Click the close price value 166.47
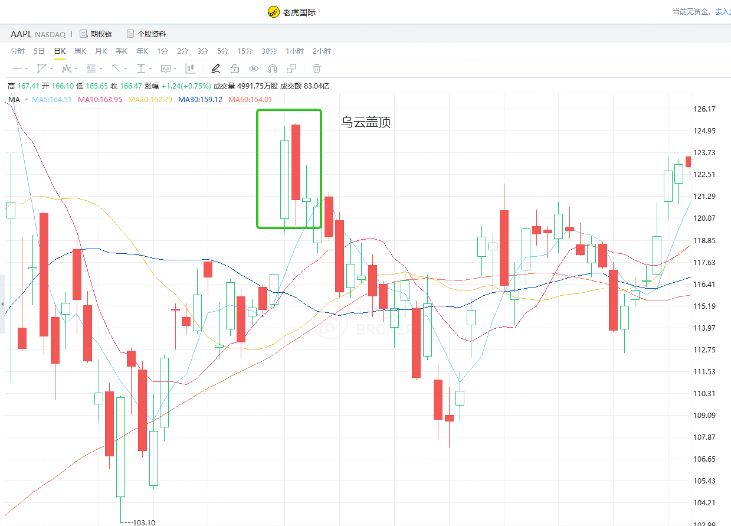The height and width of the screenshot is (526, 731). tap(131, 86)
